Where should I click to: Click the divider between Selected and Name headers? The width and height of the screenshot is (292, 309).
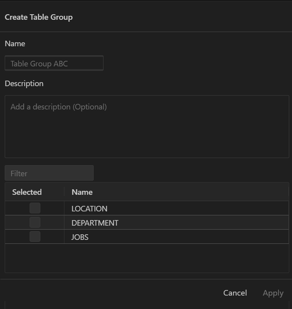coord(64,192)
